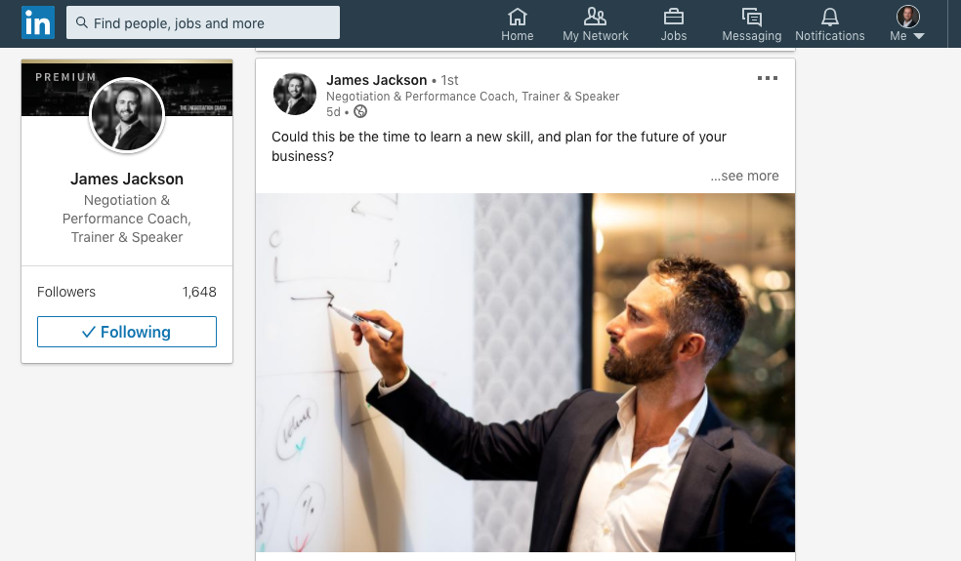
Task: Expand the Me dropdown arrow
Action: tap(919, 36)
